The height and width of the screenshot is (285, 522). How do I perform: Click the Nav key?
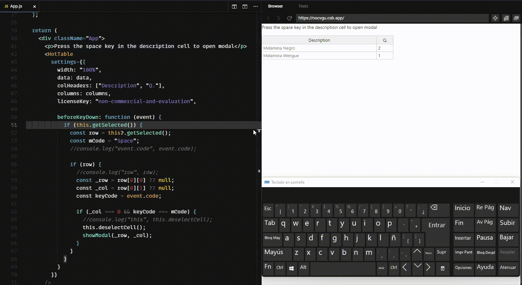point(508,209)
